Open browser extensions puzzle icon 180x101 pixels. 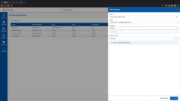172,6
